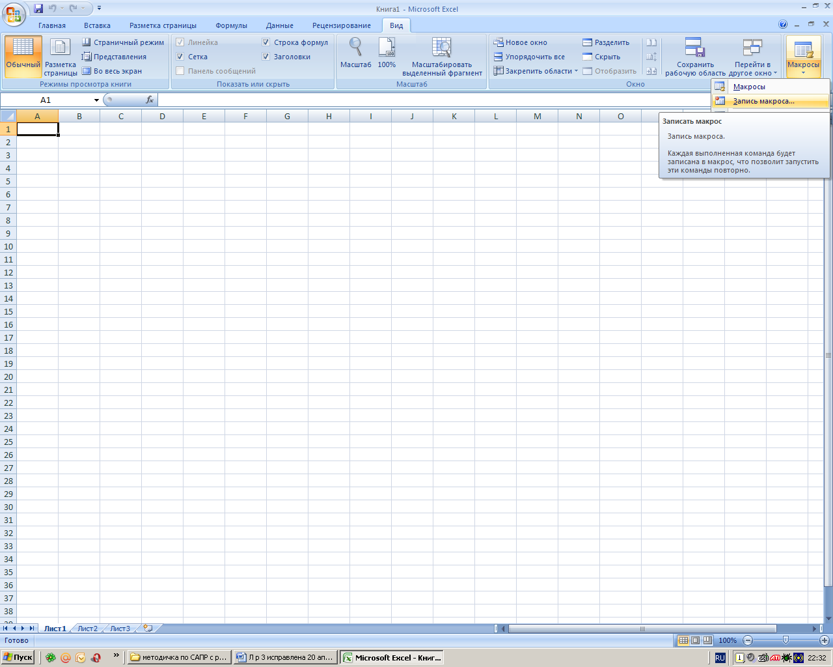Select column D header
The height and width of the screenshot is (667, 833).
coord(162,117)
